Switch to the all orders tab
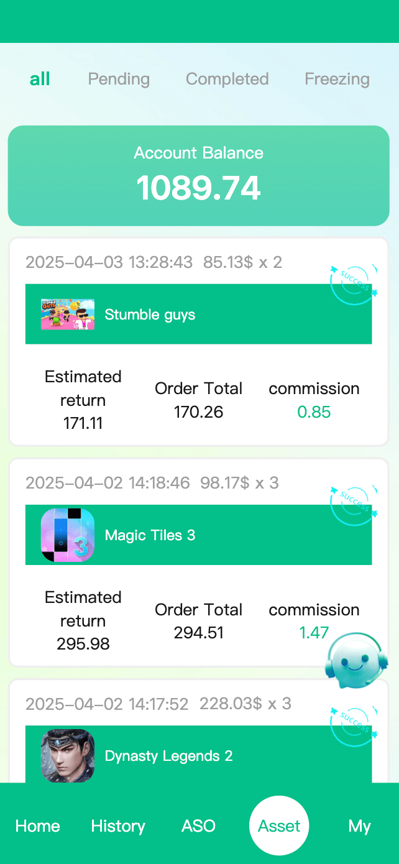Screen dimensions: 399x864 [40, 79]
